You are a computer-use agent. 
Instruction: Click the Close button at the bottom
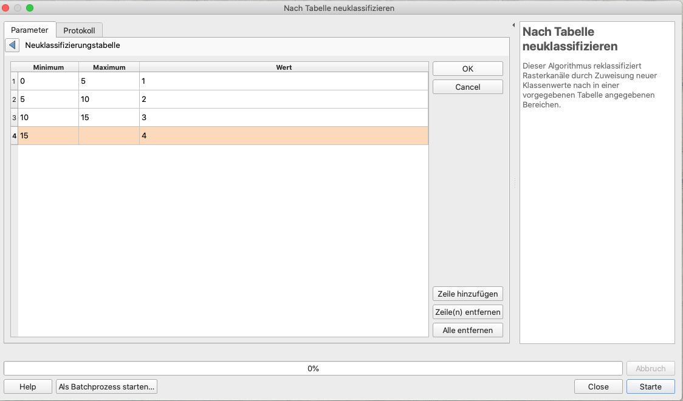598,387
